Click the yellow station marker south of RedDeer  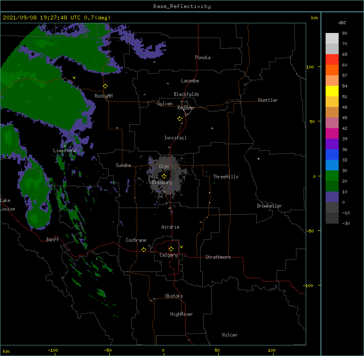[x=180, y=119]
